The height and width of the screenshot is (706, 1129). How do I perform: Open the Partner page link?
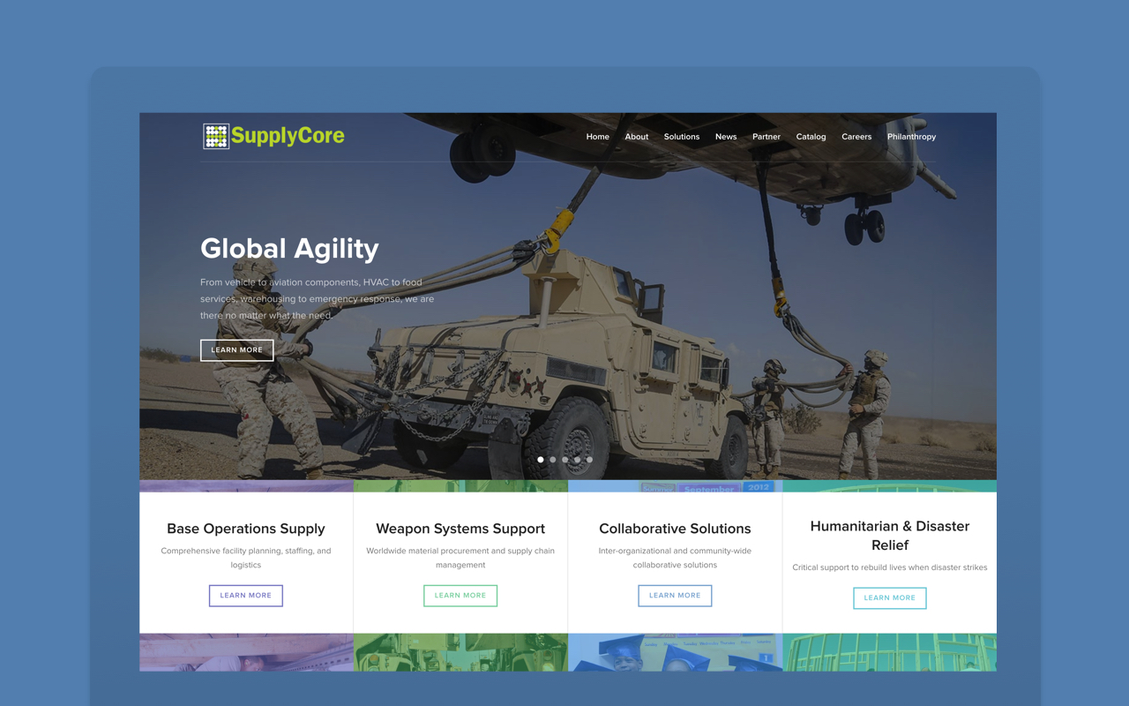[766, 137]
